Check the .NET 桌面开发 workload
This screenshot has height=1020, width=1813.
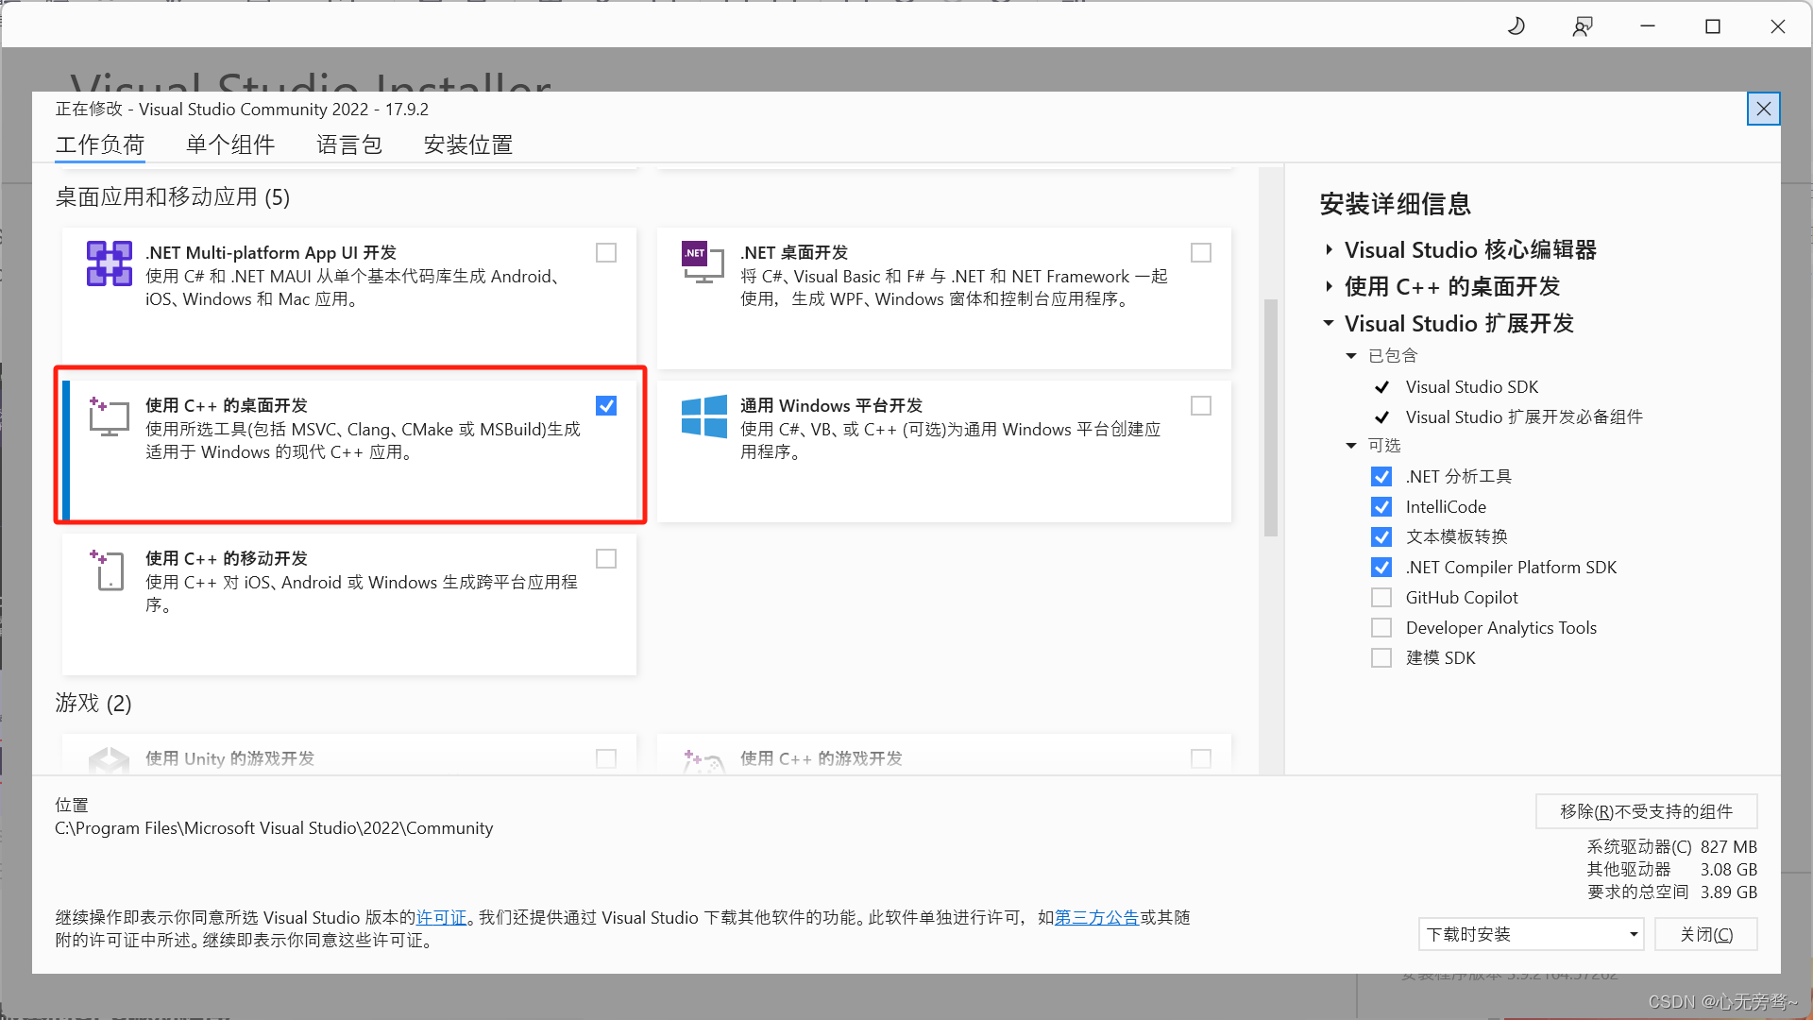click(1201, 253)
